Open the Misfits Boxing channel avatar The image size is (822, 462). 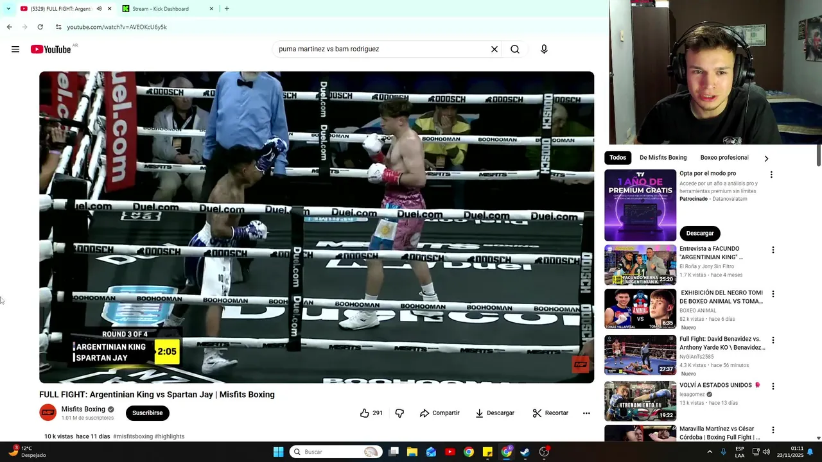click(48, 413)
